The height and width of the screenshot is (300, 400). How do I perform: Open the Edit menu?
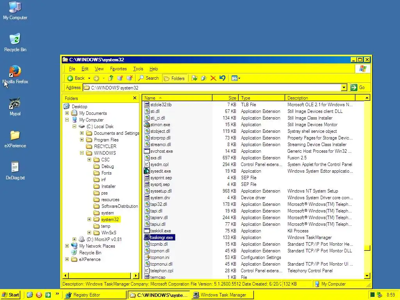tap(85, 69)
